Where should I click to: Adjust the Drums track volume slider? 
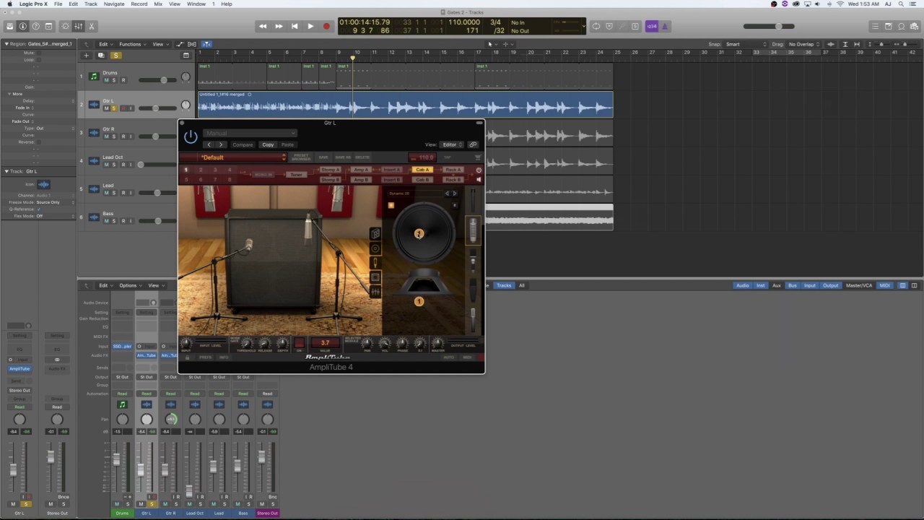click(158, 80)
